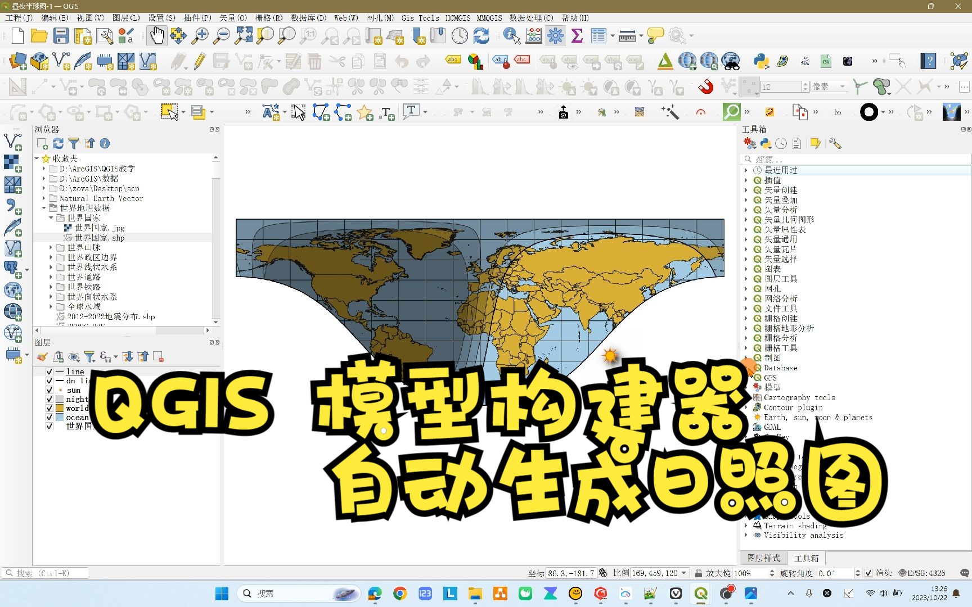Click the Zoom Full extent icon

coord(243,35)
